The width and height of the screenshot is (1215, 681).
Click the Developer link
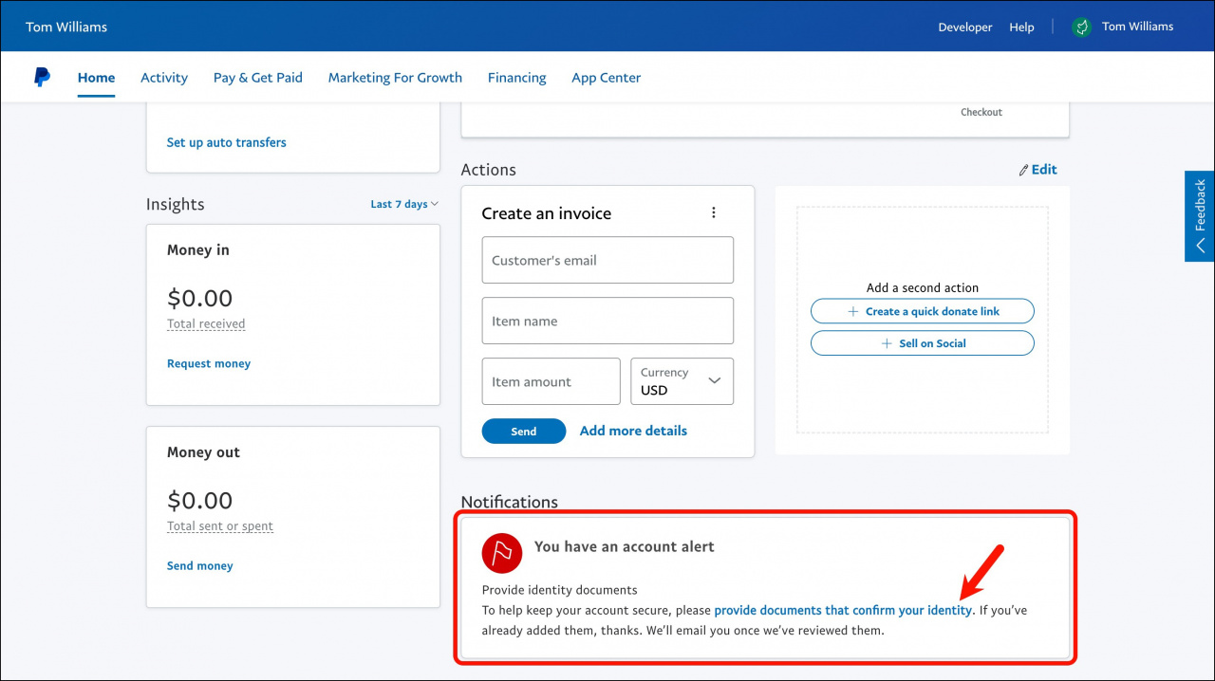click(965, 28)
